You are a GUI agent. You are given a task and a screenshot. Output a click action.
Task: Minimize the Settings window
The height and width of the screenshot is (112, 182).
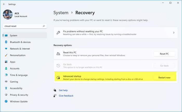pyautogui.click(x=163, y=3)
